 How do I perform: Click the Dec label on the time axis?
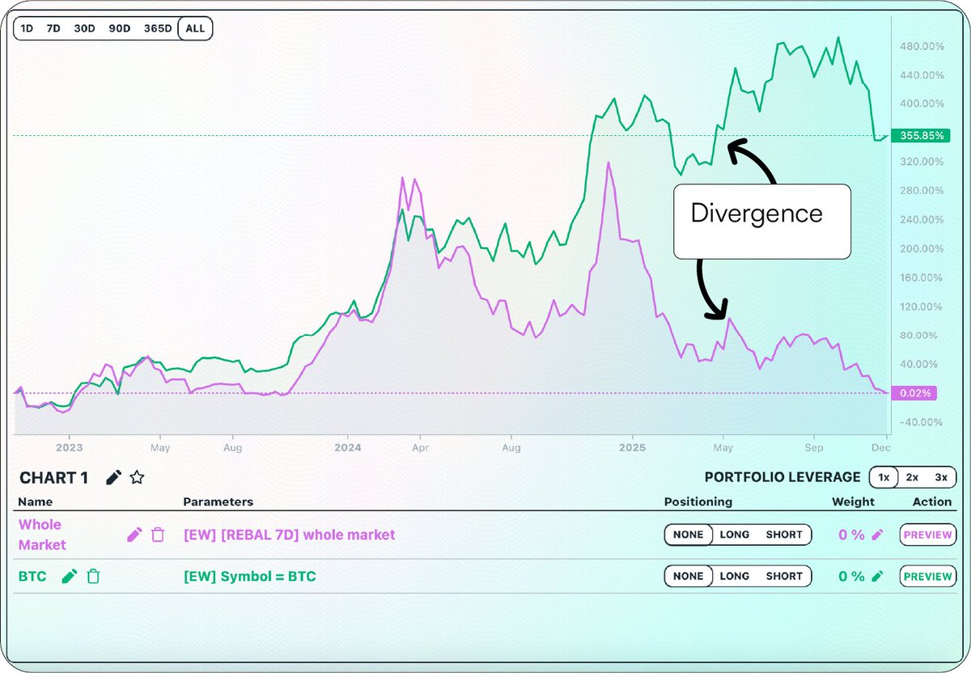point(881,447)
